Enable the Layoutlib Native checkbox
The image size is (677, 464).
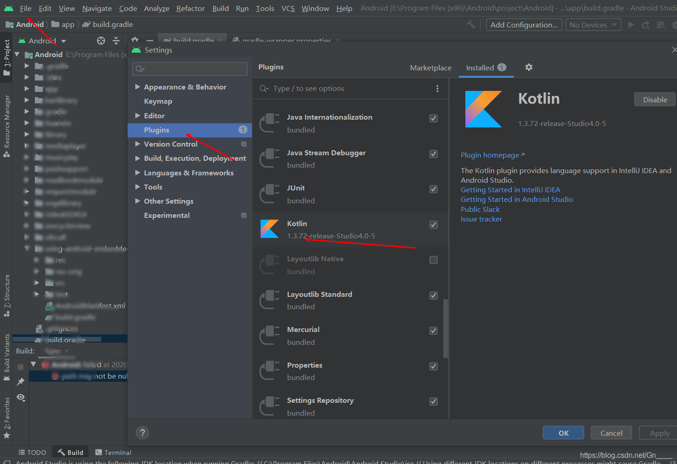[433, 260]
